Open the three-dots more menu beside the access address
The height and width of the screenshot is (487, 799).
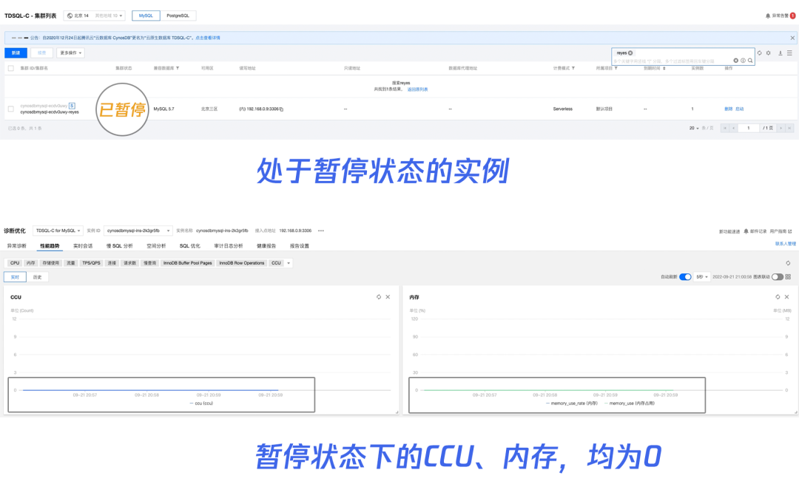tap(321, 231)
